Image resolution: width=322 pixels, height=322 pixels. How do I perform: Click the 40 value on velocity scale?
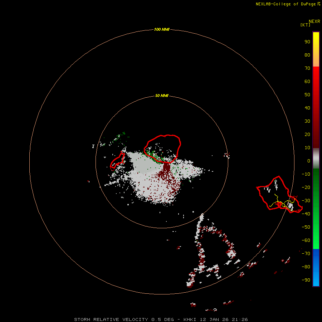[307, 108]
